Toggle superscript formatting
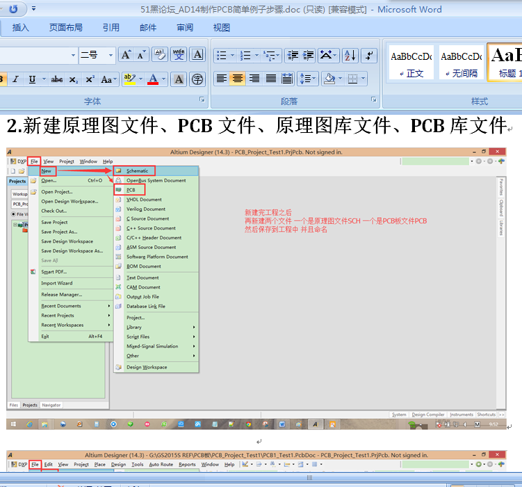The width and height of the screenshot is (522, 487). [x=90, y=79]
